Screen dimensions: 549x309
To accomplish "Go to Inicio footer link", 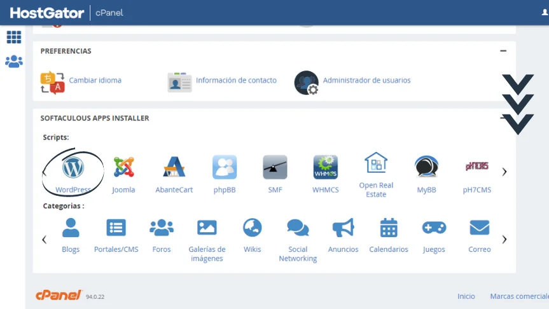I will pyautogui.click(x=466, y=296).
